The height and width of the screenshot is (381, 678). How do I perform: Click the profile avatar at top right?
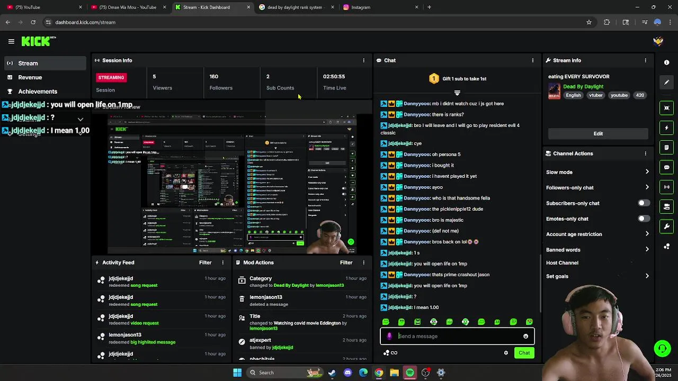pos(658,41)
